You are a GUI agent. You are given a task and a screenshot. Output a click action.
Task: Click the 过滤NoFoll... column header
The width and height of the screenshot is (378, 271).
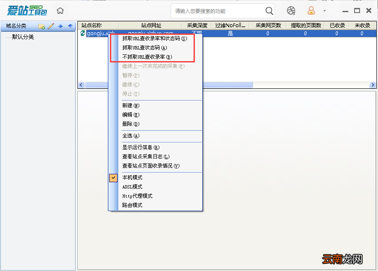pyautogui.click(x=230, y=26)
